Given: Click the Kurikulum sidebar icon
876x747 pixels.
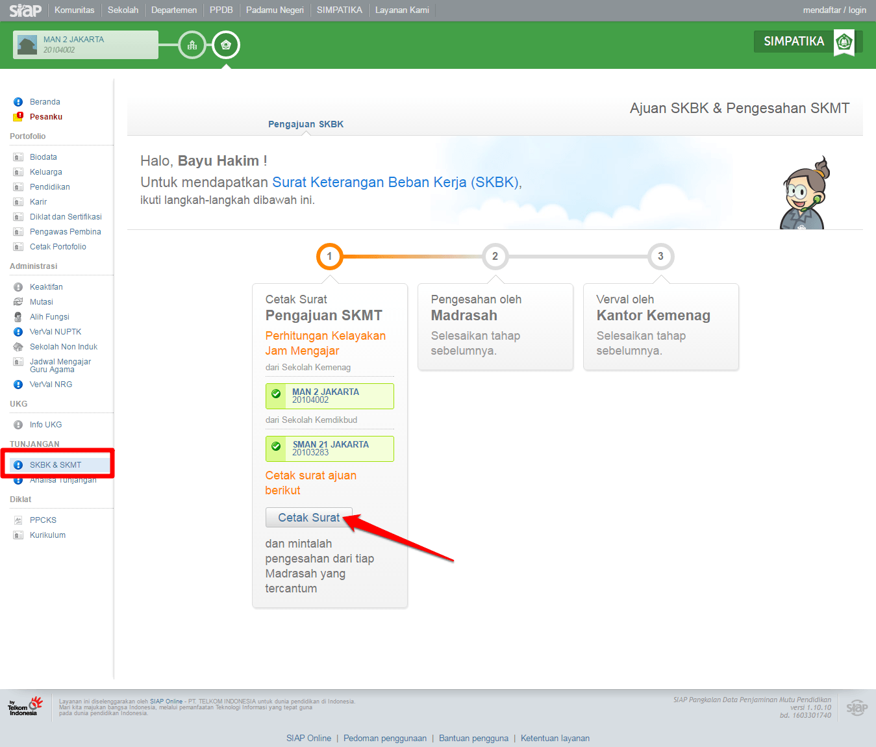Looking at the screenshot, I should point(18,535).
